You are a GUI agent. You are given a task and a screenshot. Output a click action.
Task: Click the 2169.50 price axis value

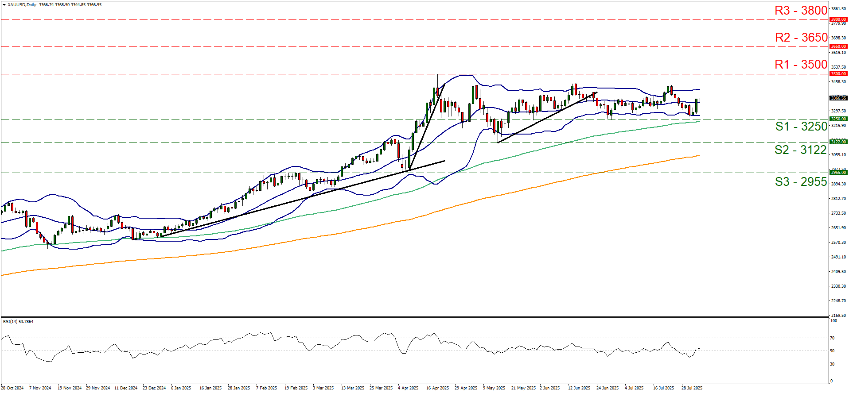click(x=838, y=316)
